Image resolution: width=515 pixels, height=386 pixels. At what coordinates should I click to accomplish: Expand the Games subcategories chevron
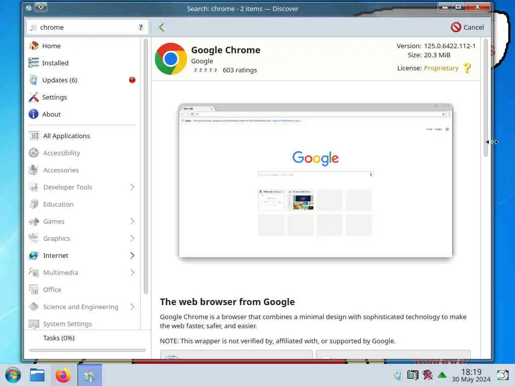132,221
